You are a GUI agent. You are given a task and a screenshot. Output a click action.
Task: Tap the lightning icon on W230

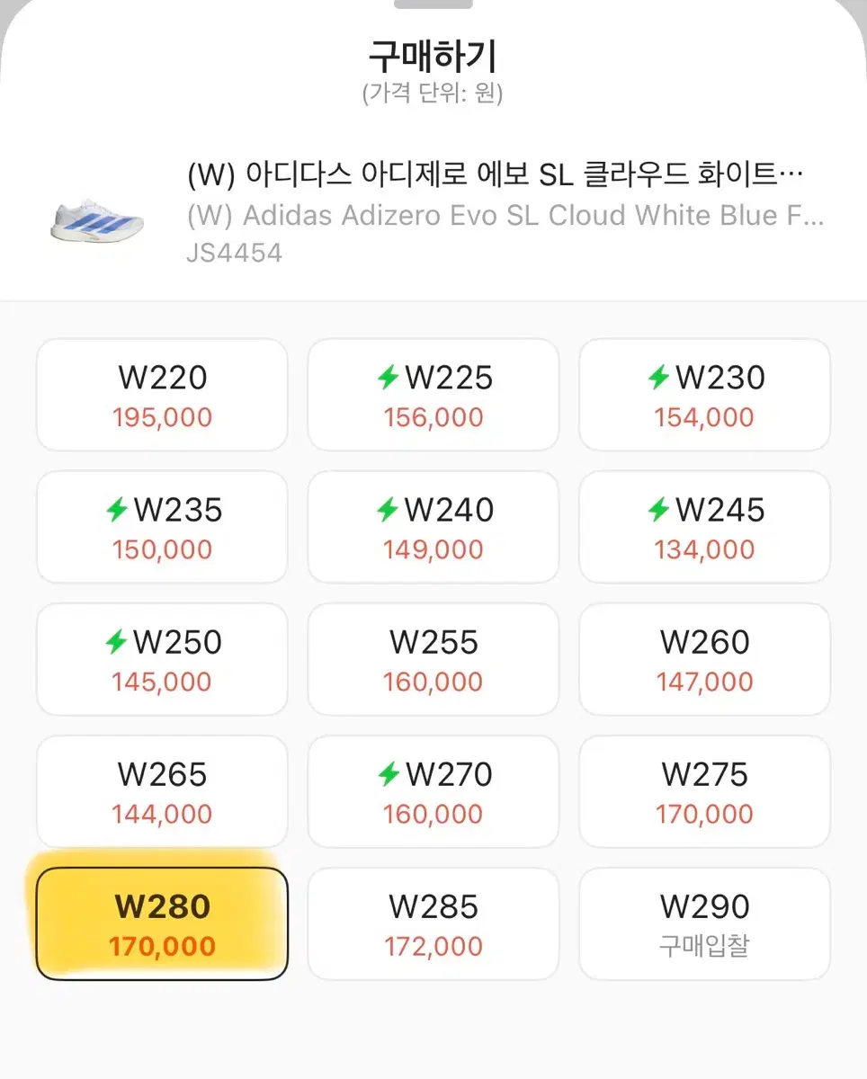[x=658, y=379]
